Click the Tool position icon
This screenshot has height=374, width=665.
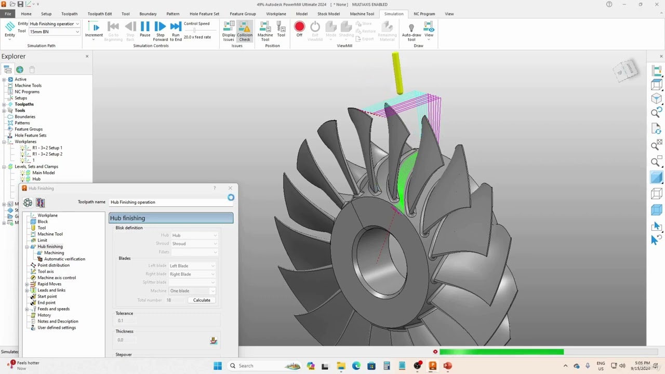(x=281, y=26)
